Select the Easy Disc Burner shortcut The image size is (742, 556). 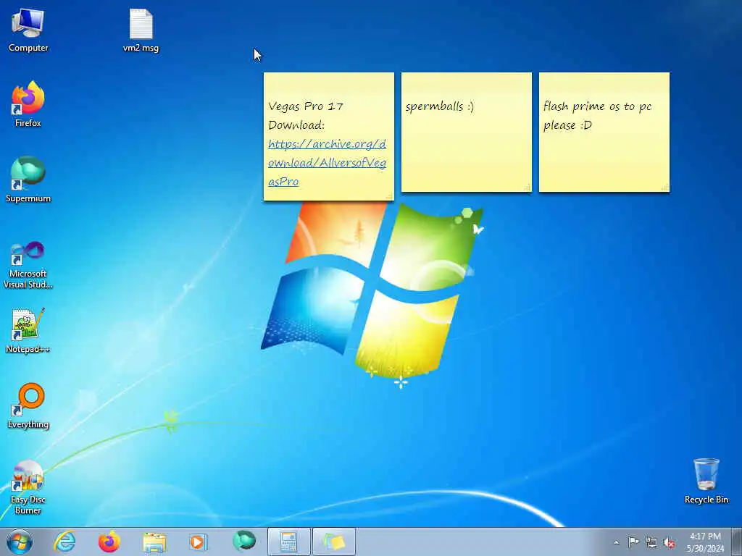[28, 487]
